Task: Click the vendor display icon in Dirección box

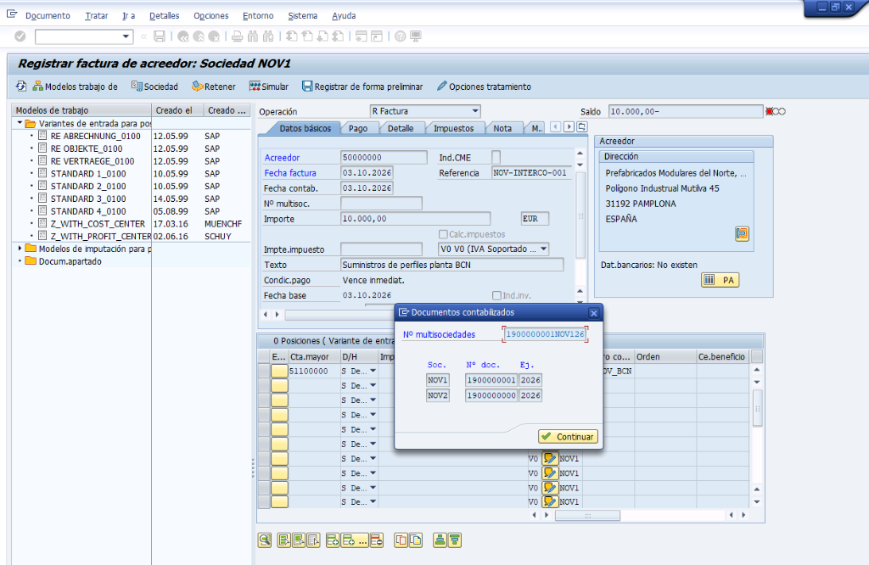Action: (x=742, y=234)
